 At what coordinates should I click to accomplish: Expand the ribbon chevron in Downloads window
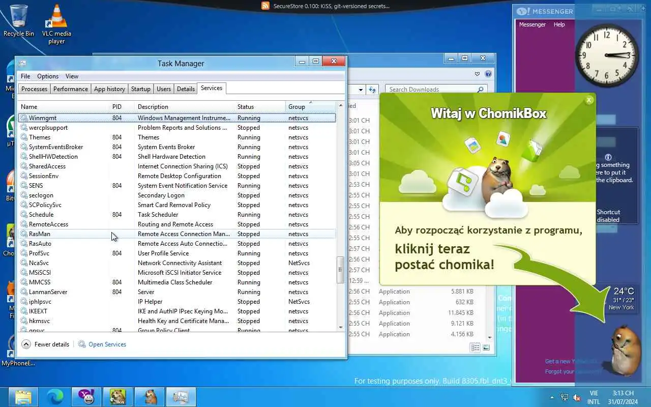(477, 74)
